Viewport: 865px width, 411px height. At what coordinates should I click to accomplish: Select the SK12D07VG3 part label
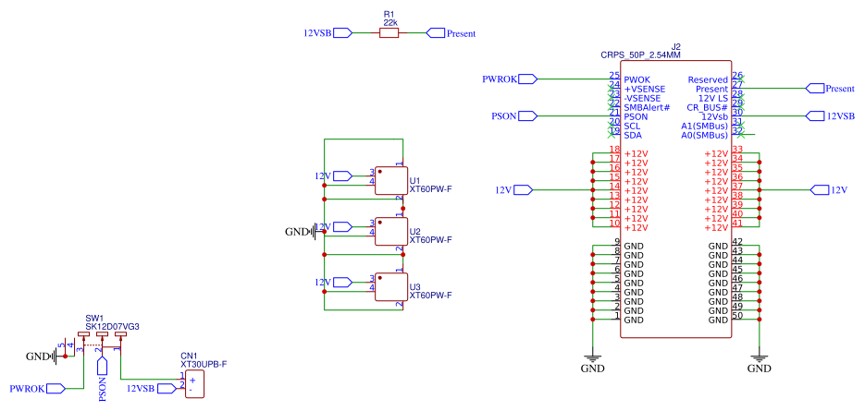point(113,327)
